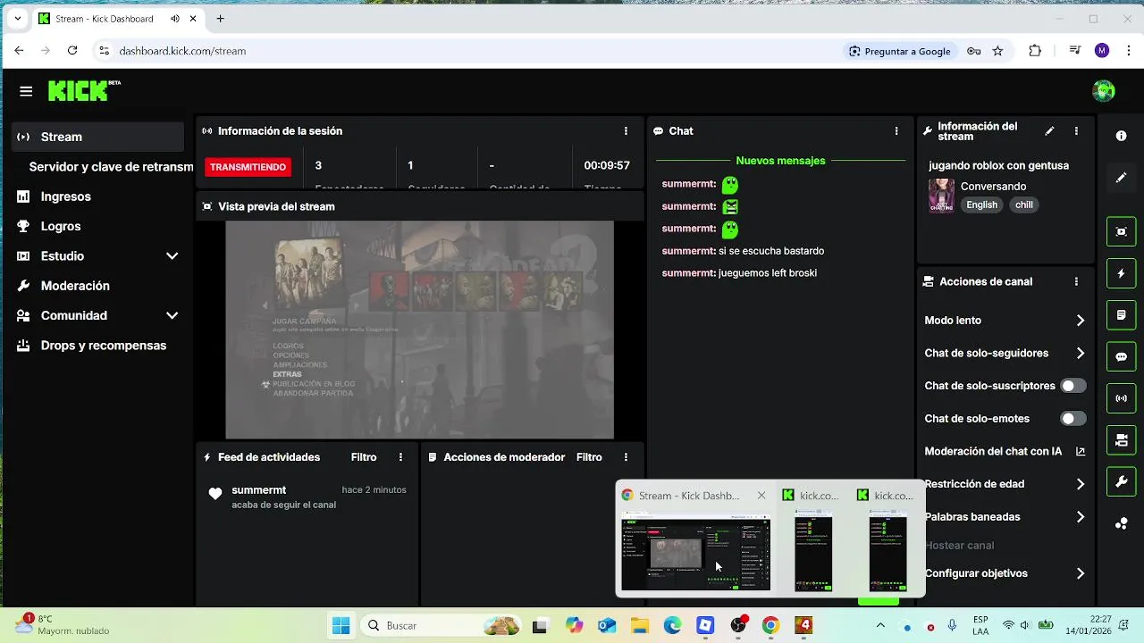Edit stream info with header pencil icon
Image resolution: width=1144 pixels, height=643 pixels.
pyautogui.click(x=1049, y=131)
